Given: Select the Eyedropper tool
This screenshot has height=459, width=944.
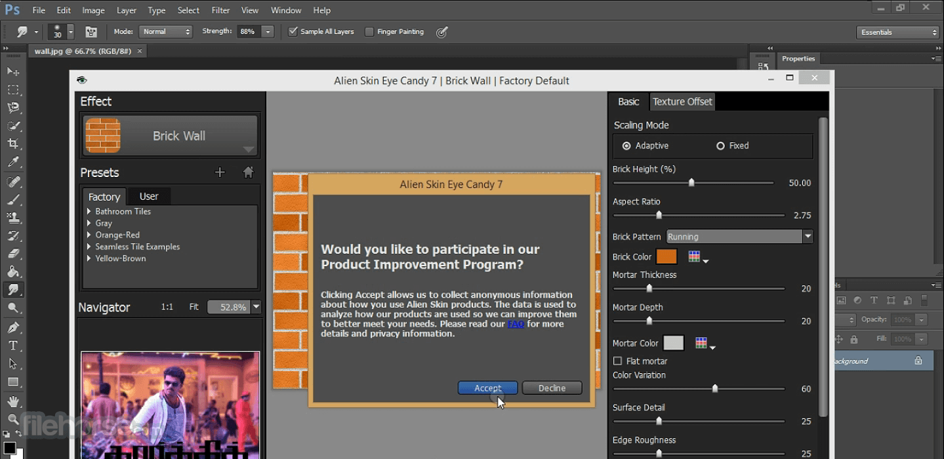Looking at the screenshot, I should pyautogui.click(x=13, y=162).
